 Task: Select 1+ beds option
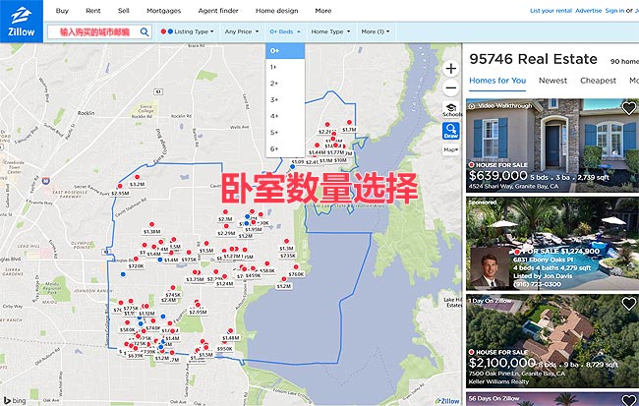coord(285,67)
